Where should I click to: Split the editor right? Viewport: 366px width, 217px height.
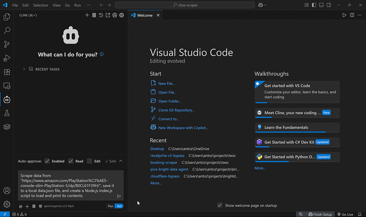pos(352,15)
